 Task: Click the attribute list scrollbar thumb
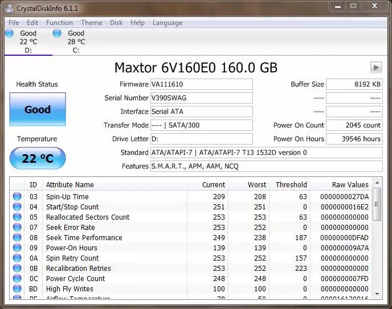(377, 204)
